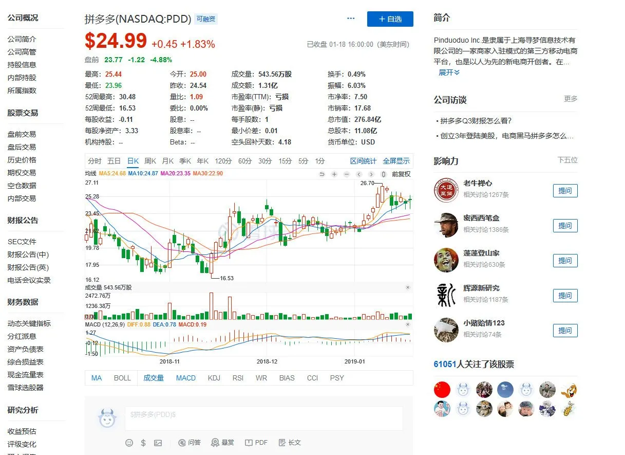Click the undo/reset chart icon
Image resolution: width=625 pixels, height=455 pixels.
(322, 174)
